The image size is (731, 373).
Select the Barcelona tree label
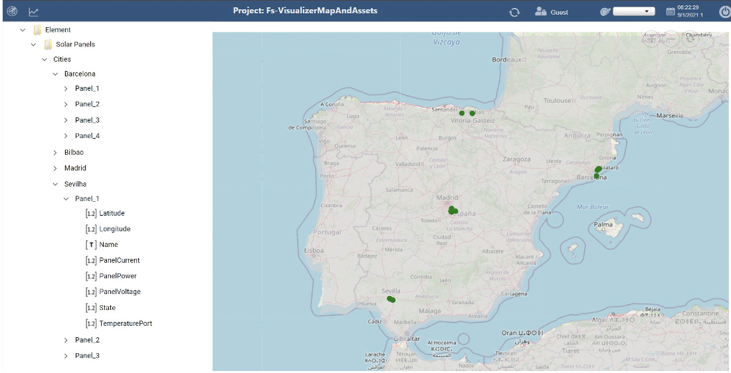point(80,74)
